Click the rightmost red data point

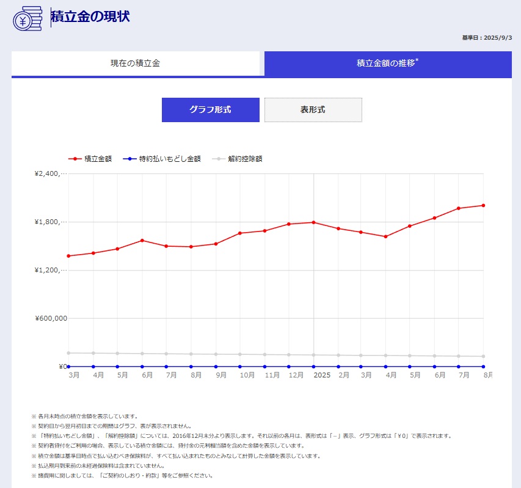tap(483, 205)
